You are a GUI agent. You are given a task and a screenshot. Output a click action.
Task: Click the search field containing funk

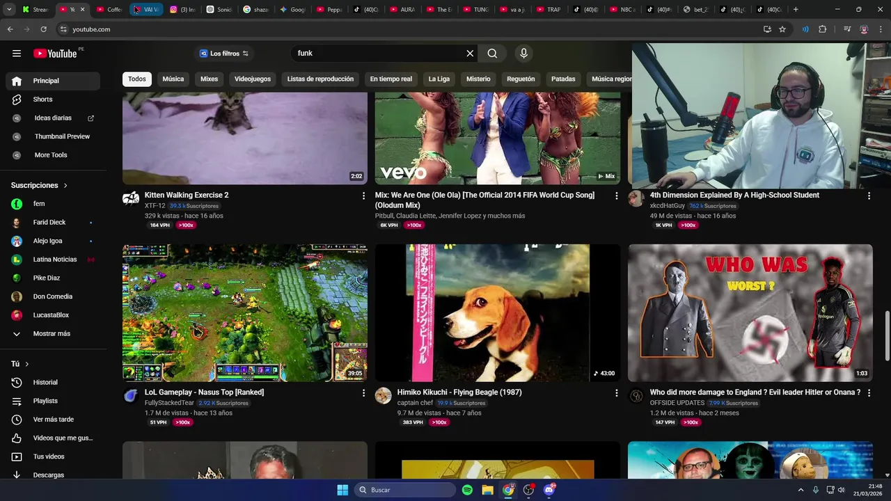[379, 54]
